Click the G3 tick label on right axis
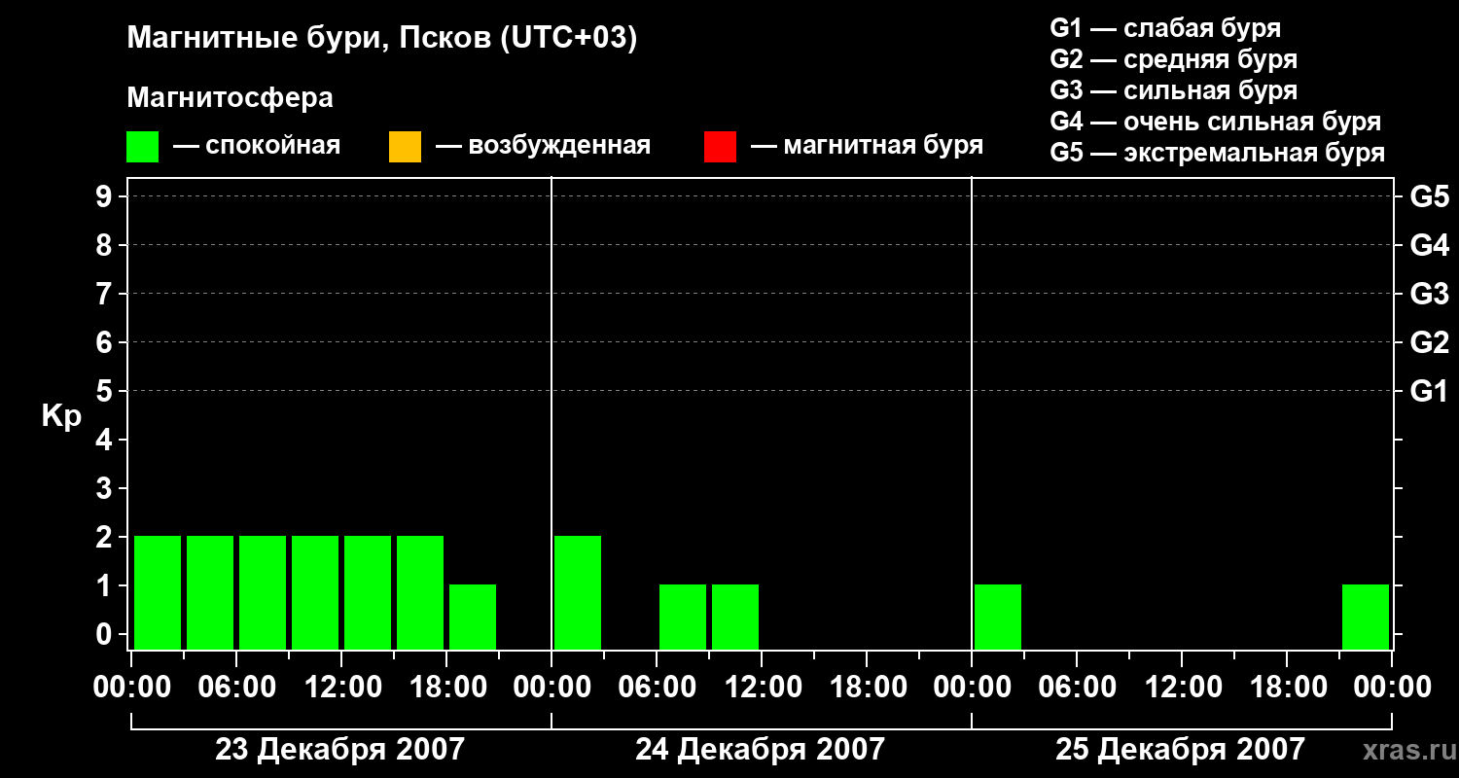Screen dimensions: 1459x778 1429,294
